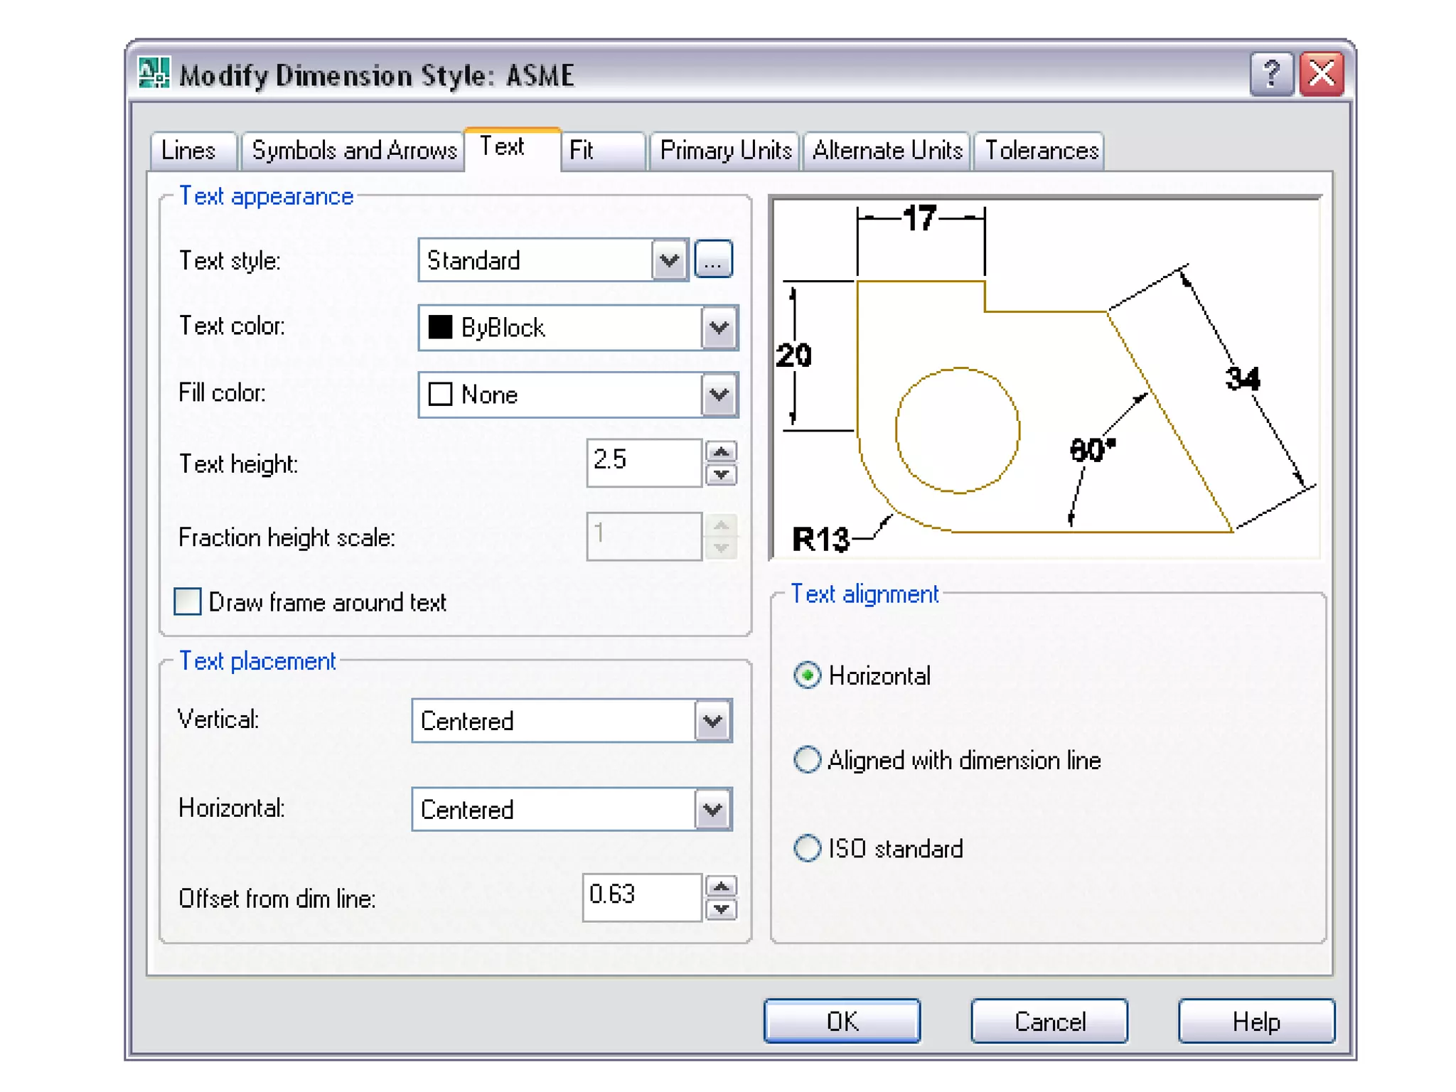Expand the Horizontal placement dropdown
1456x1092 pixels.
(712, 809)
